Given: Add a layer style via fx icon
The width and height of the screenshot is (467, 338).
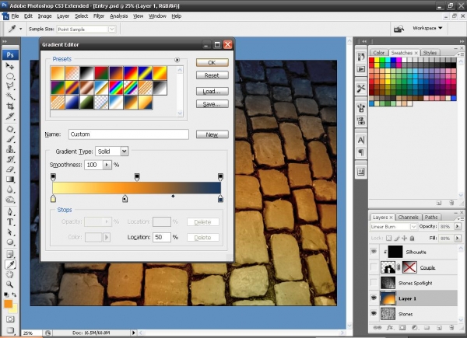Looking at the screenshot, I should pyautogui.click(x=390, y=328).
